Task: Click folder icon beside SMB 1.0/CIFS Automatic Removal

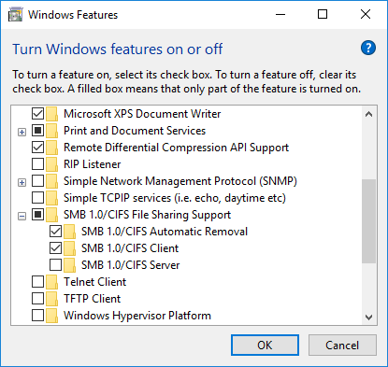Action: click(69, 232)
